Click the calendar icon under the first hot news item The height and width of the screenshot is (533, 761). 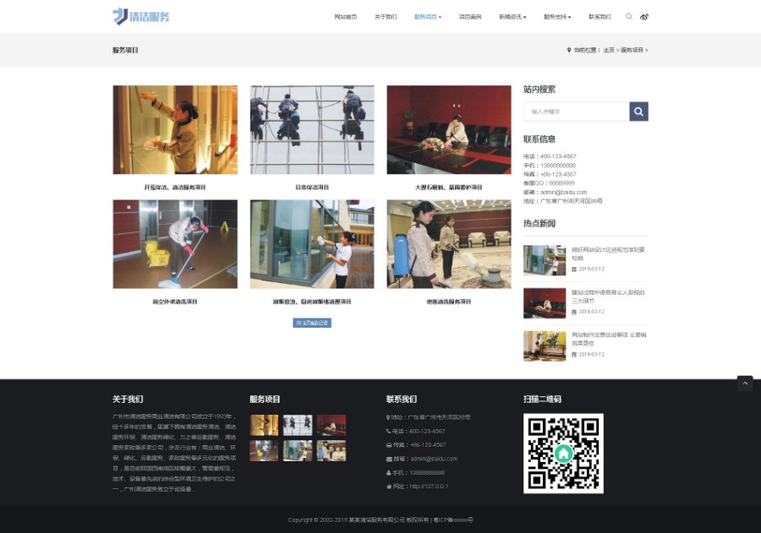click(574, 269)
